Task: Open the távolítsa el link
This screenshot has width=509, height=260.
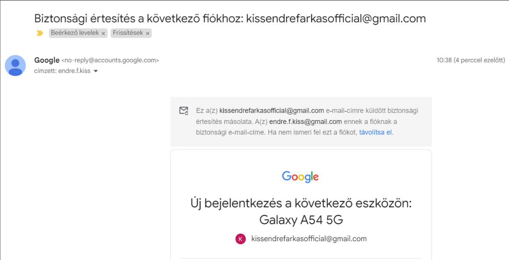Action: coord(375,132)
